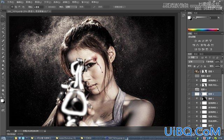The width and height of the screenshot is (224, 140).
Task: Show the hidden 图层 6 layer
Action: [x=189, y=90]
